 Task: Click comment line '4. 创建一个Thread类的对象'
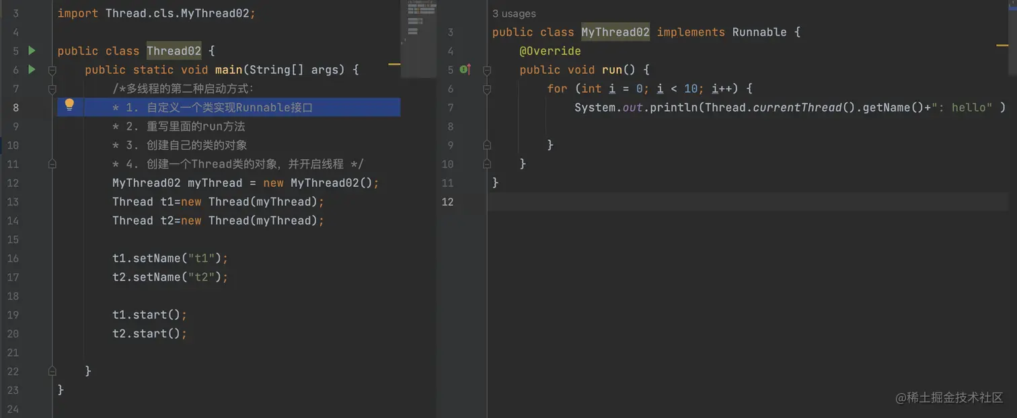click(x=238, y=164)
